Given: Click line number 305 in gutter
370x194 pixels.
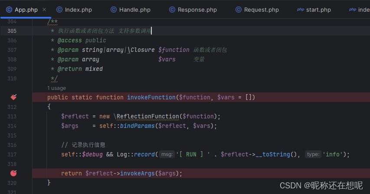Looking at the screenshot, I should coord(12,31).
